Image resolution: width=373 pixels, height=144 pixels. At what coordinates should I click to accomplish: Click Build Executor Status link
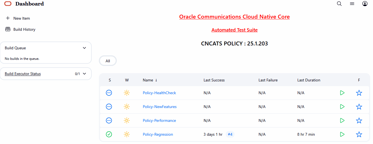pos(23,74)
